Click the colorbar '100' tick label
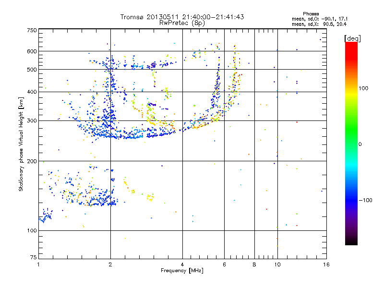 [363, 88]
